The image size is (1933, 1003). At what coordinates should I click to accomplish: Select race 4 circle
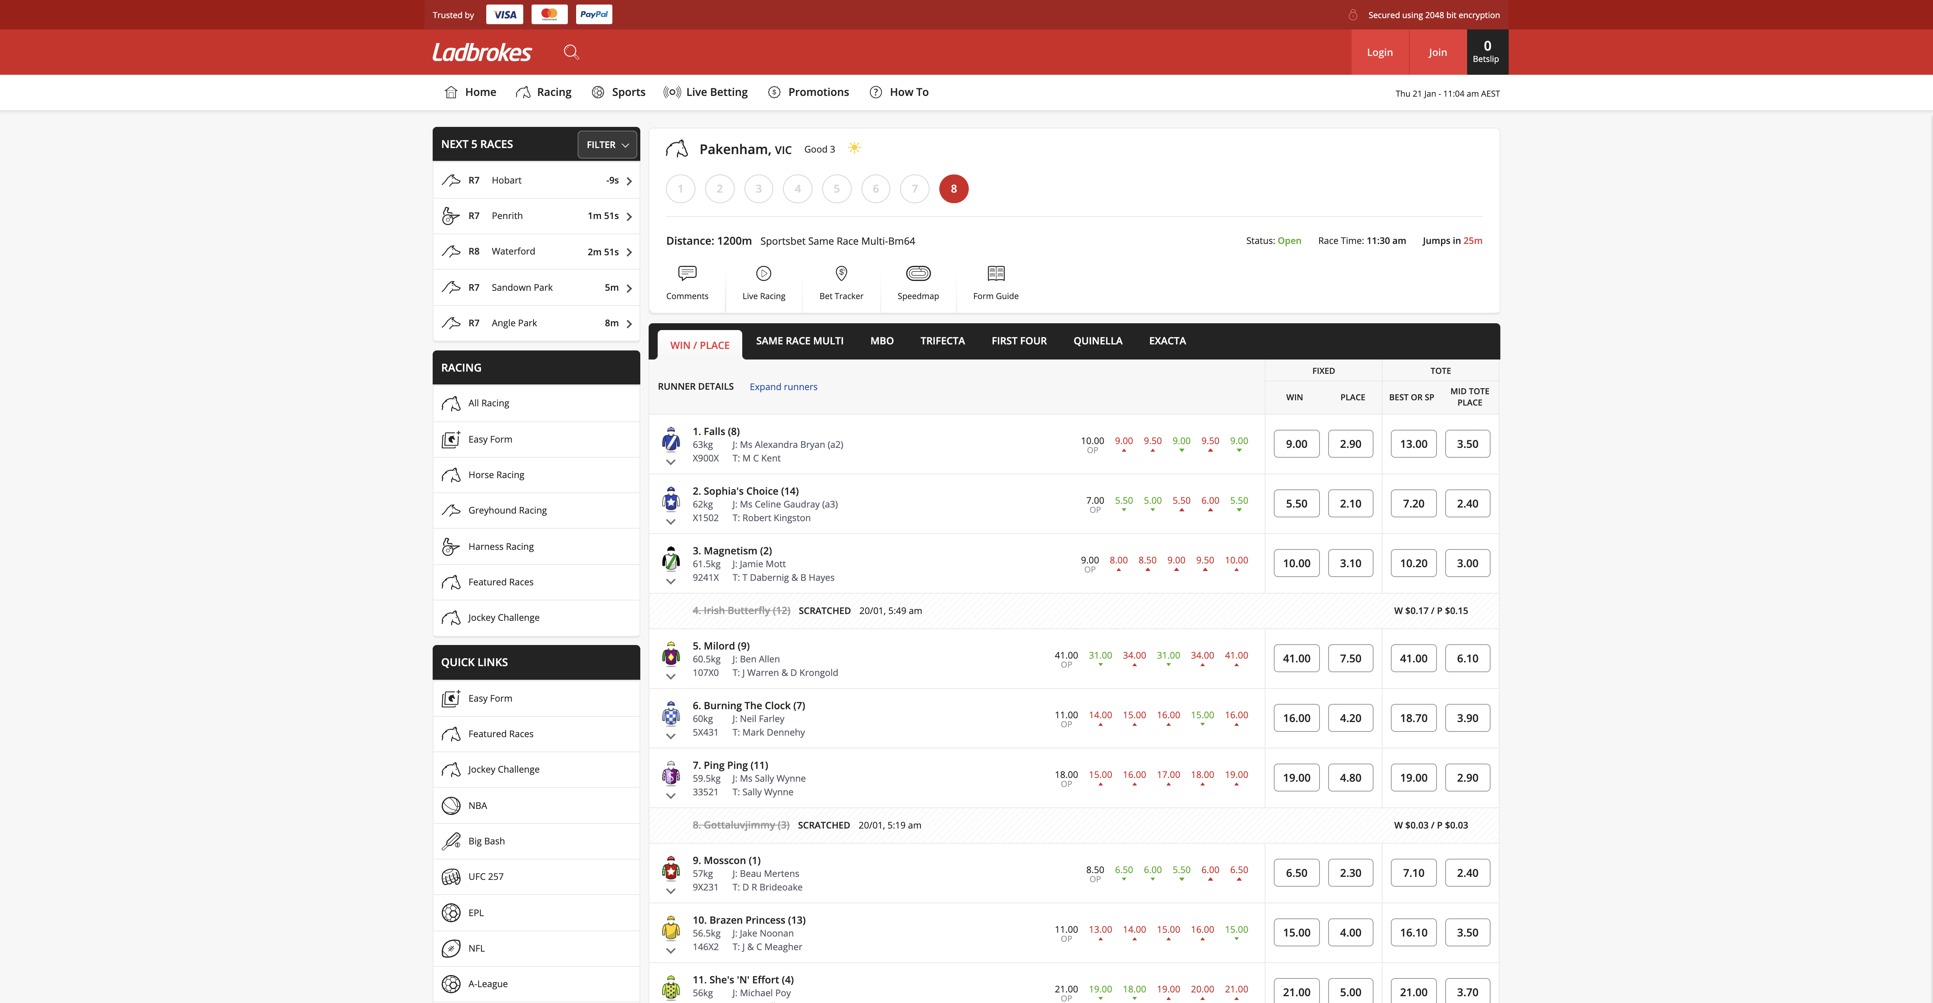pyautogui.click(x=798, y=188)
